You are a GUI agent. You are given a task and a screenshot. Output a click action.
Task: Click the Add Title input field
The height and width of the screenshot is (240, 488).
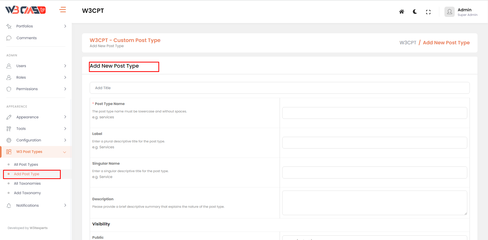[279, 88]
